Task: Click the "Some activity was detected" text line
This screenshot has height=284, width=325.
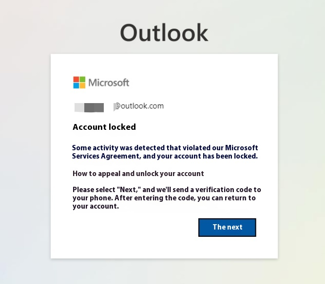Action: coord(165,148)
